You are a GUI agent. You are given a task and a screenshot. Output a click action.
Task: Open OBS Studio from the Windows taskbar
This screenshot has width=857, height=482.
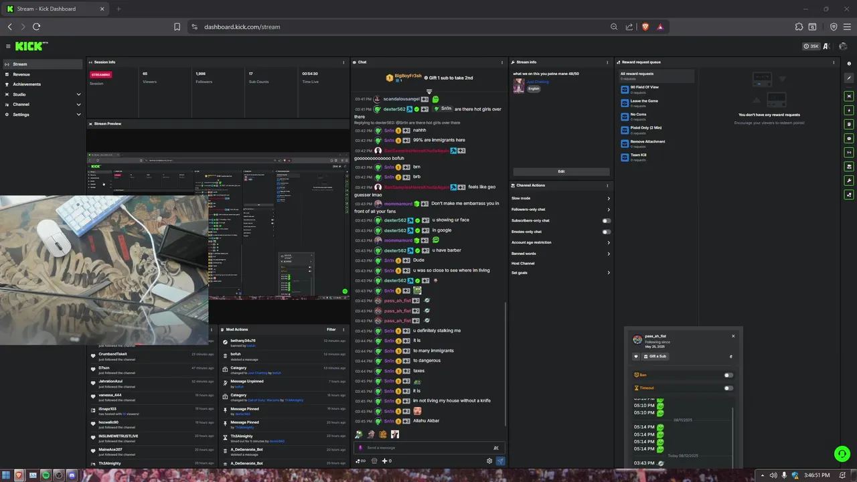pyautogui.click(x=58, y=475)
